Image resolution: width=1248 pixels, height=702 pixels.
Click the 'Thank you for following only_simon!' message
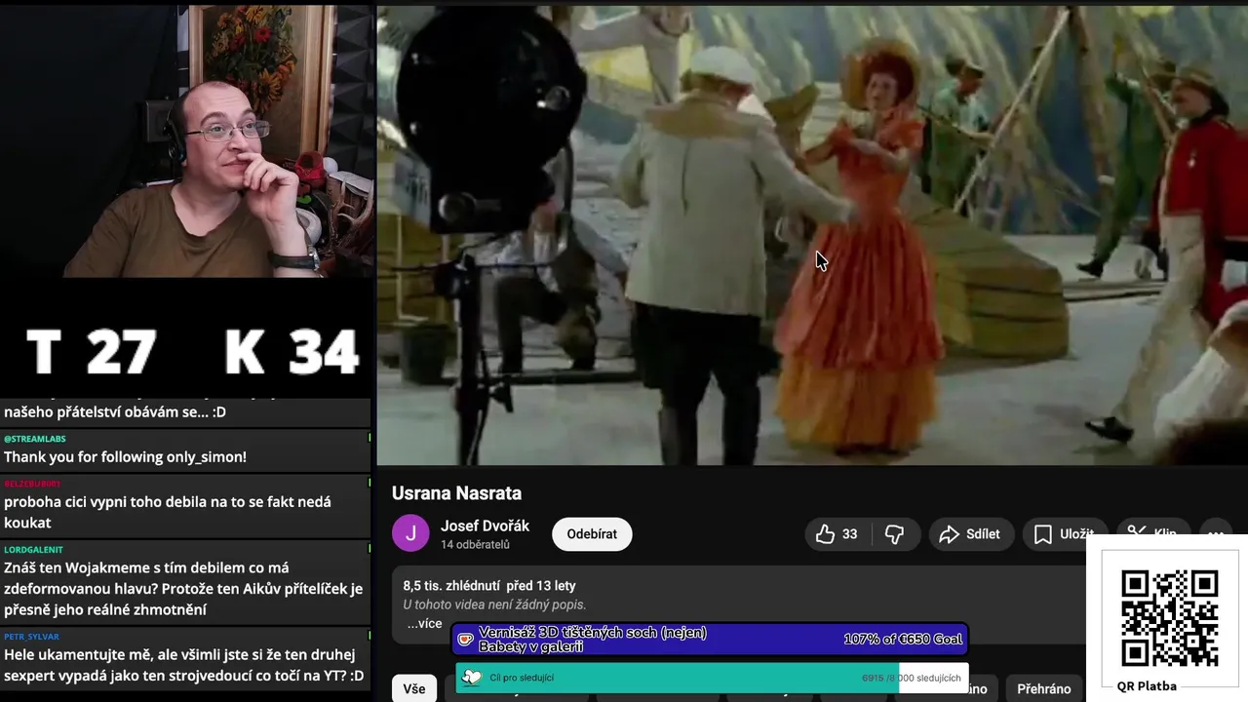[125, 456]
